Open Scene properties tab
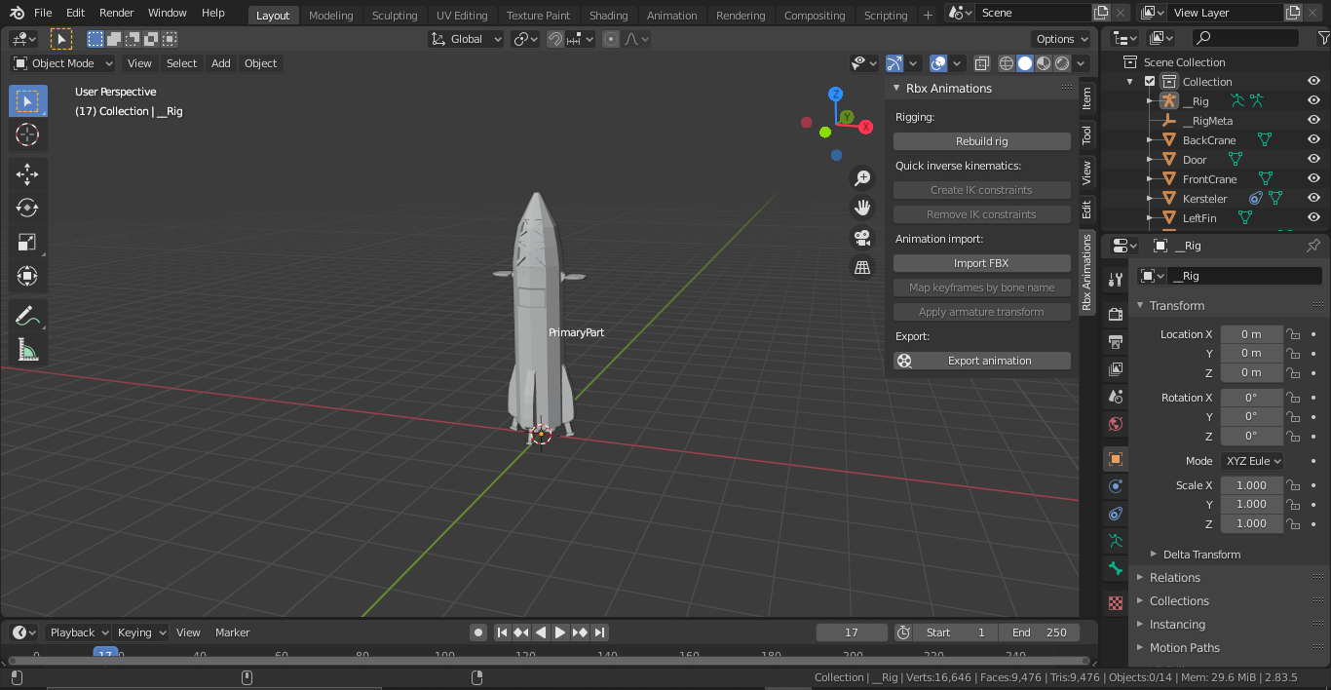1331x690 pixels. tap(1116, 397)
